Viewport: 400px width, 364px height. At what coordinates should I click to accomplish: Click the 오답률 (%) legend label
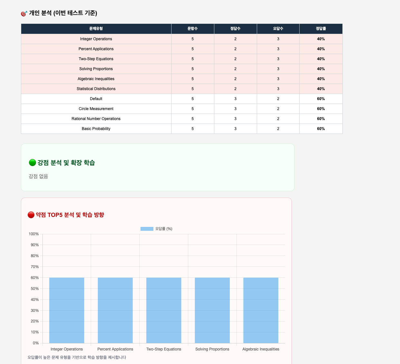pyautogui.click(x=164, y=229)
